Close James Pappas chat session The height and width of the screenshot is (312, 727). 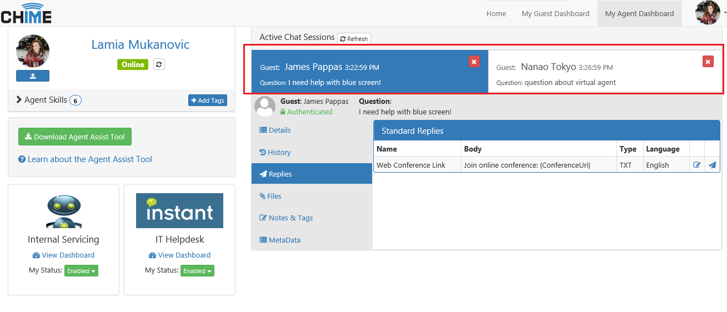(x=474, y=62)
